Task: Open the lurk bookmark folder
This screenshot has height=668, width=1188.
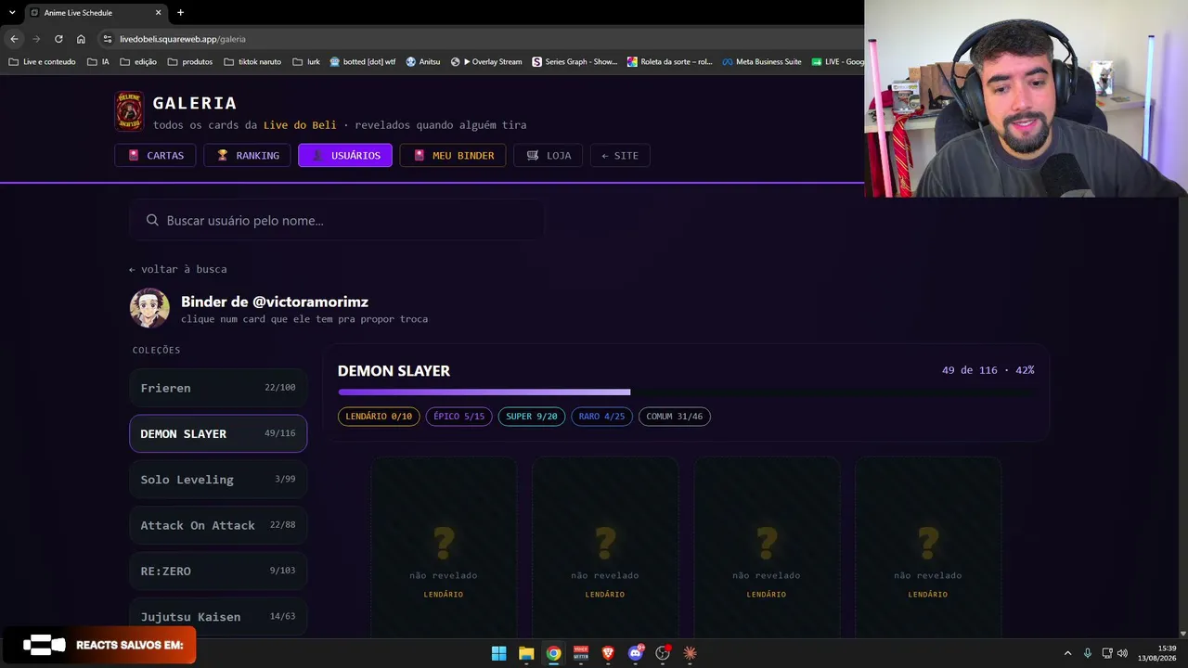Action: coord(306,62)
